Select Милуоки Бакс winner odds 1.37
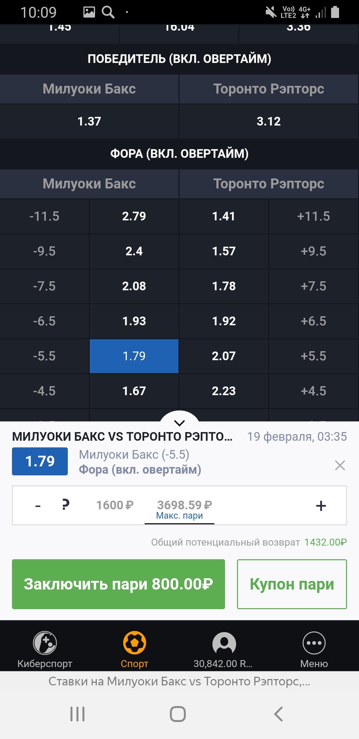Image resolution: width=359 pixels, height=739 pixels. pyautogui.click(x=89, y=122)
